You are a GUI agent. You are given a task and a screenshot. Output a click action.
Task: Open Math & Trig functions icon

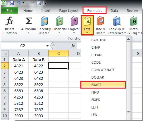(134, 21)
